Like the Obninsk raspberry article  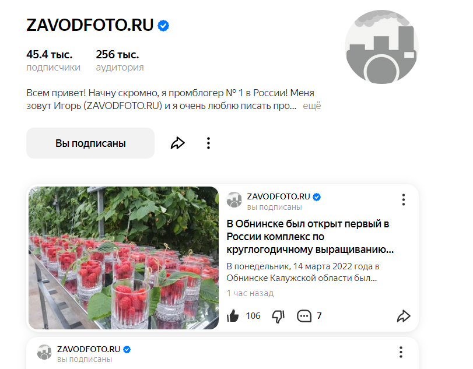[x=233, y=316]
